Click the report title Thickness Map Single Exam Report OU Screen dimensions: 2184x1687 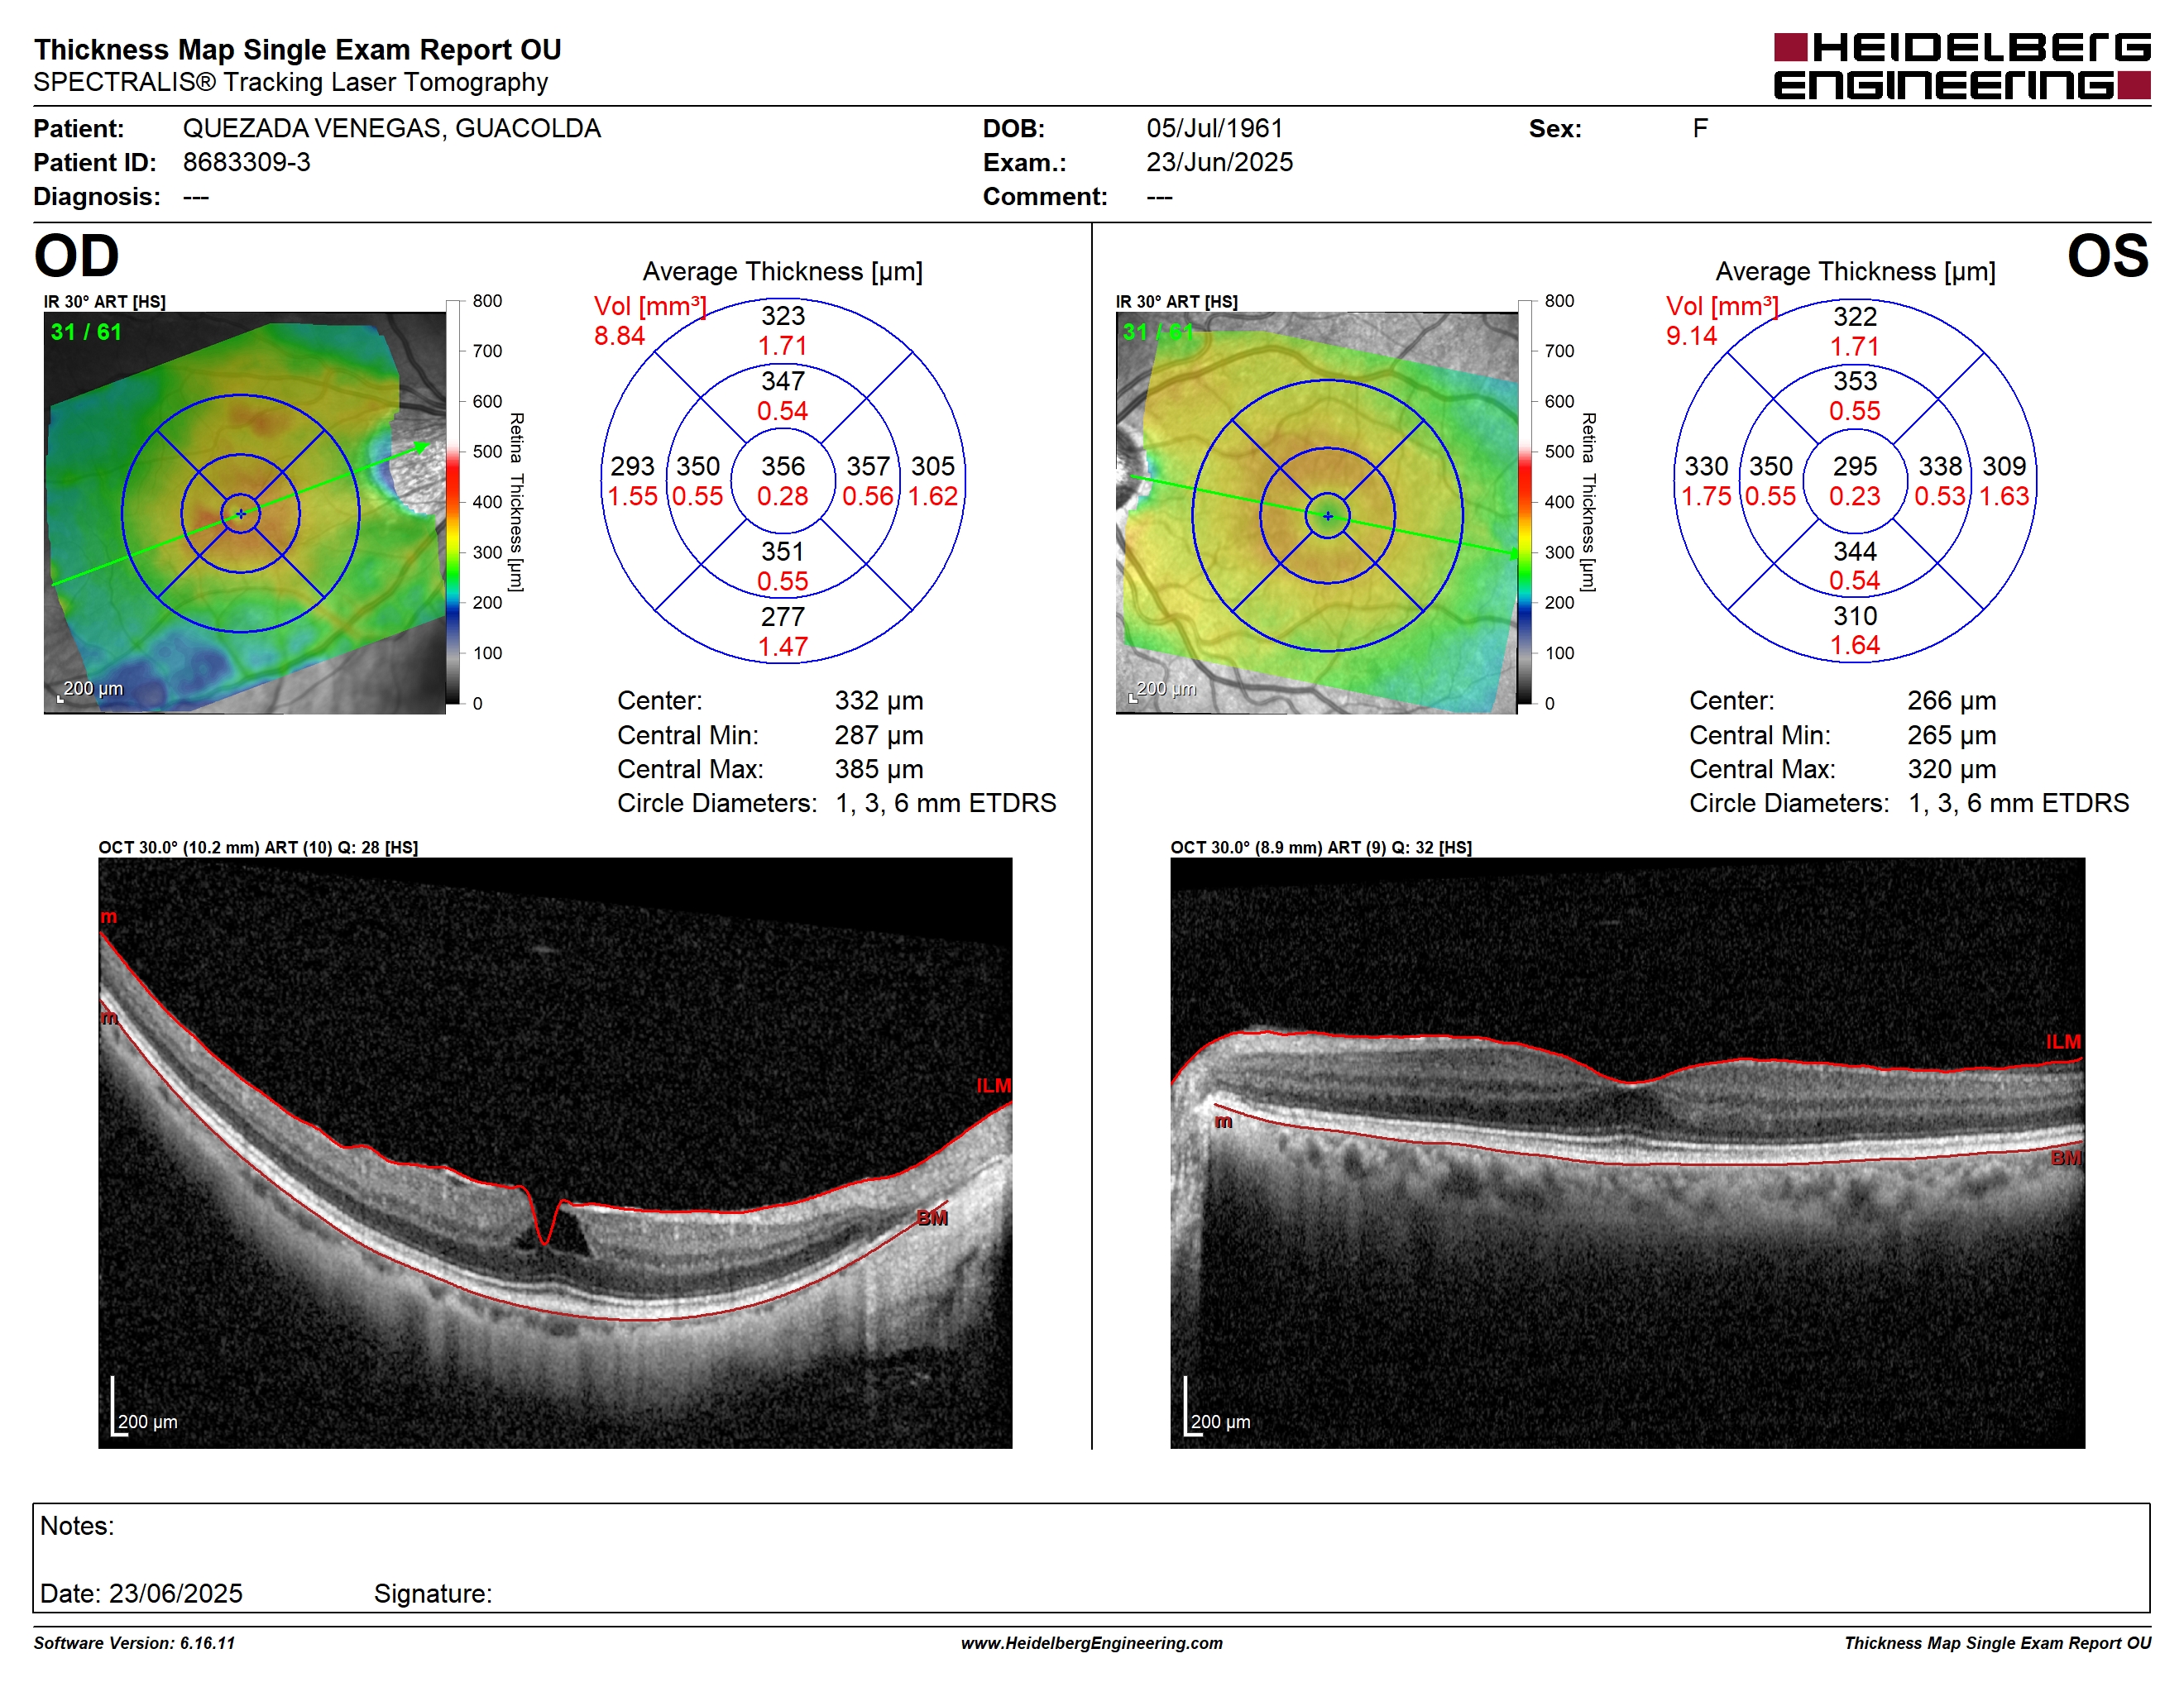[x=298, y=50]
